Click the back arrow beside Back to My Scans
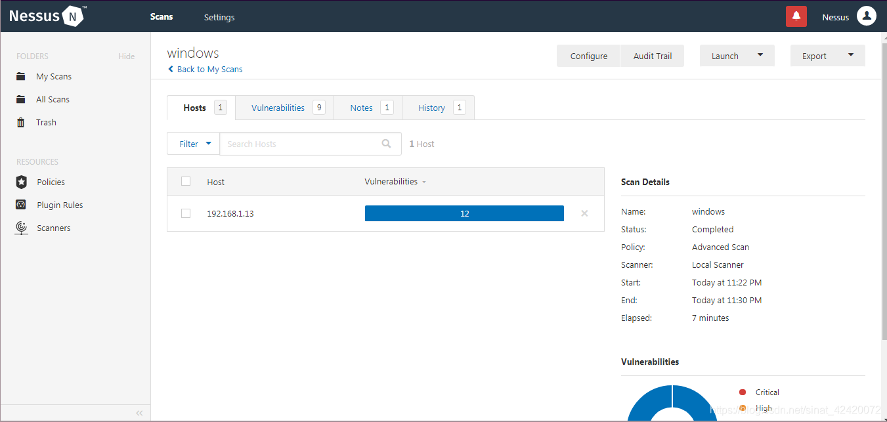 (x=171, y=69)
